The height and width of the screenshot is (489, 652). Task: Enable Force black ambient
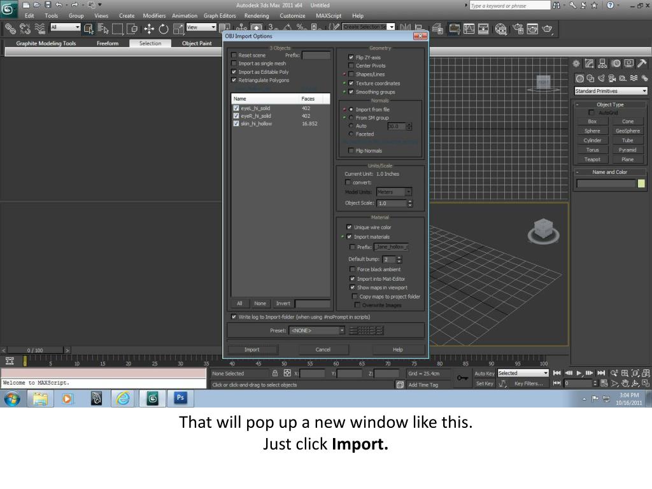tap(353, 269)
